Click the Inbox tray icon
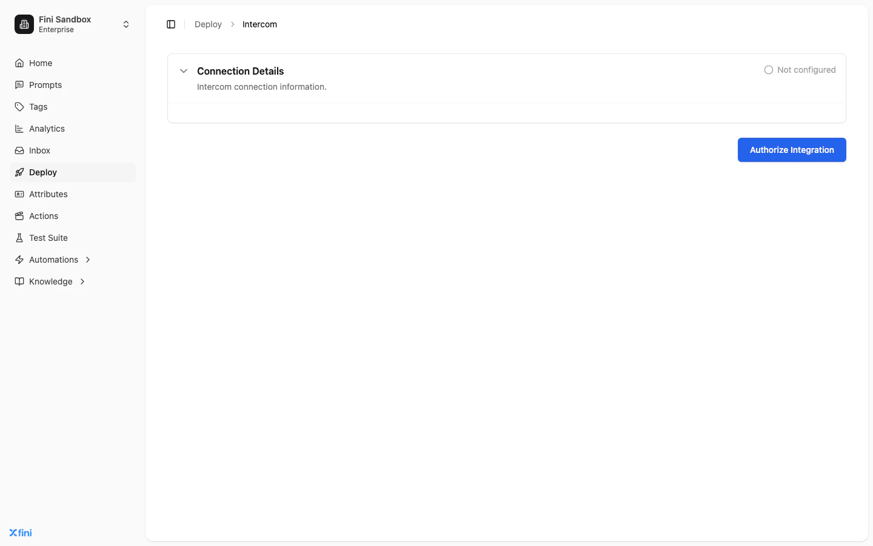This screenshot has width=873, height=546. (x=19, y=150)
